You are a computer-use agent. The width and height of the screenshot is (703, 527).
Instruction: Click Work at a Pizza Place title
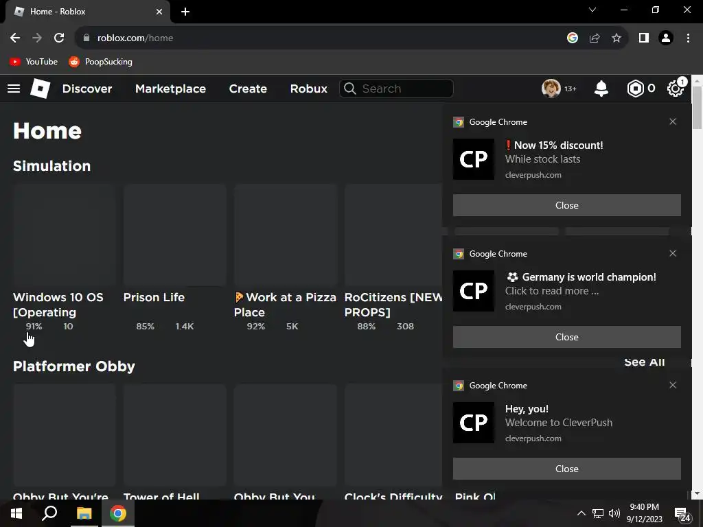coord(285,305)
